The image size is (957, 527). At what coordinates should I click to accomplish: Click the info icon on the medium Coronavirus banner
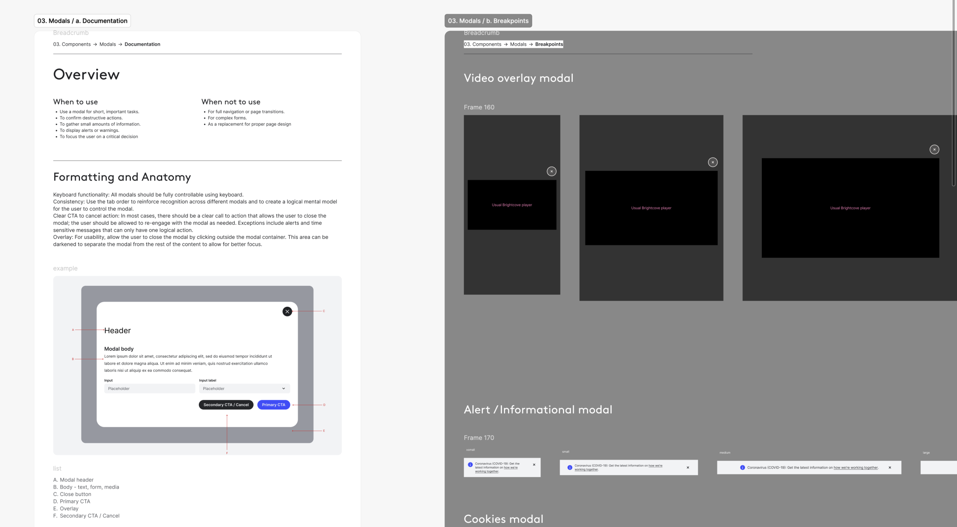(x=742, y=467)
